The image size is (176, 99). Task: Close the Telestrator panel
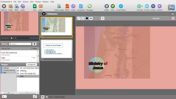pos(44,14)
